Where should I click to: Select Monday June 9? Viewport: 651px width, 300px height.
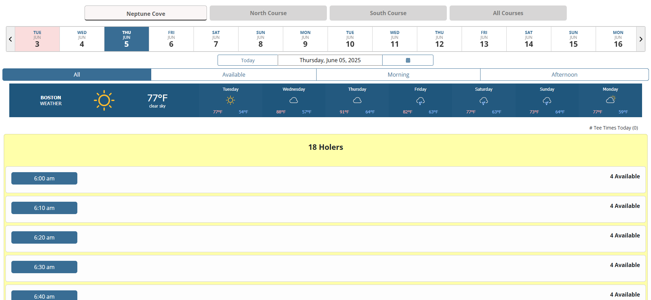[305, 39]
